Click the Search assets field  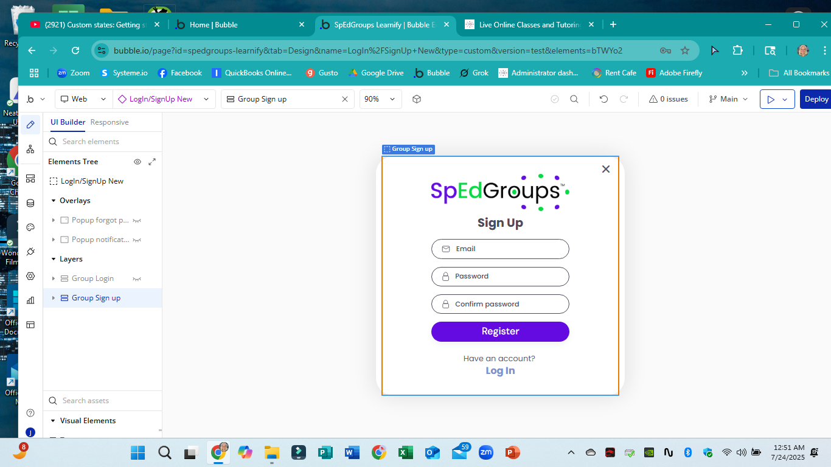102,401
